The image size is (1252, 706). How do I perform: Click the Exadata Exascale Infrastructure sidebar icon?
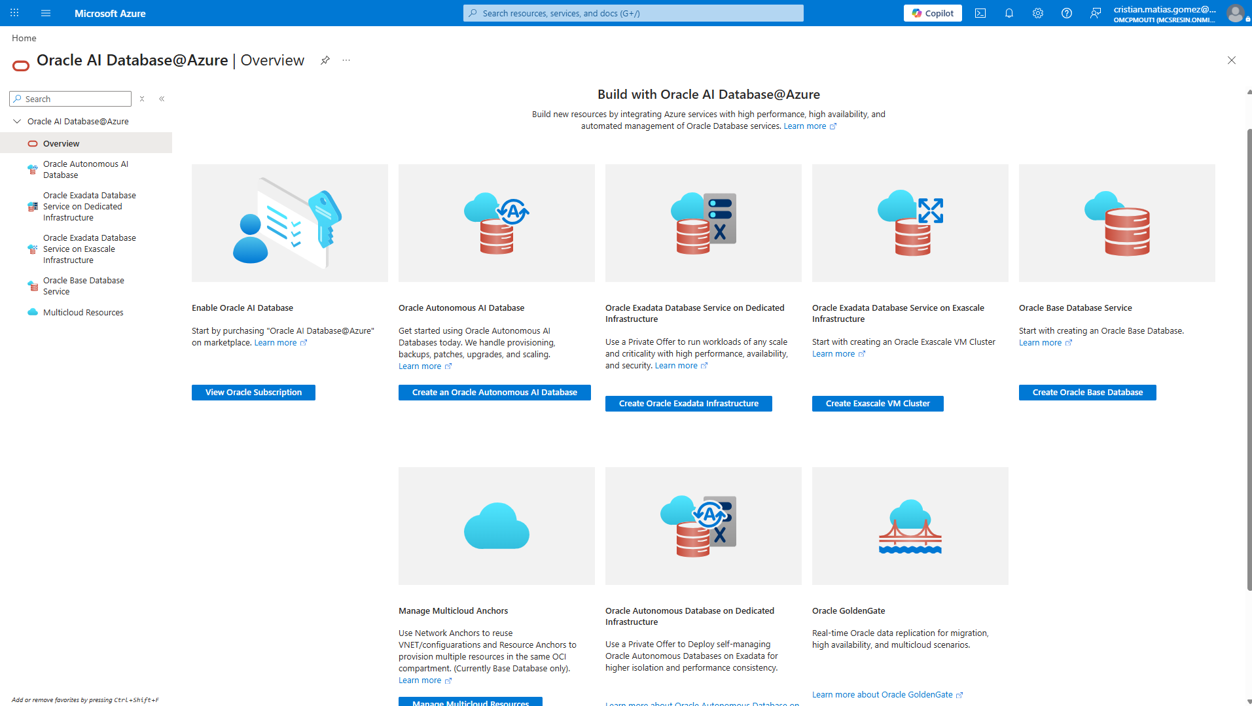(x=33, y=249)
